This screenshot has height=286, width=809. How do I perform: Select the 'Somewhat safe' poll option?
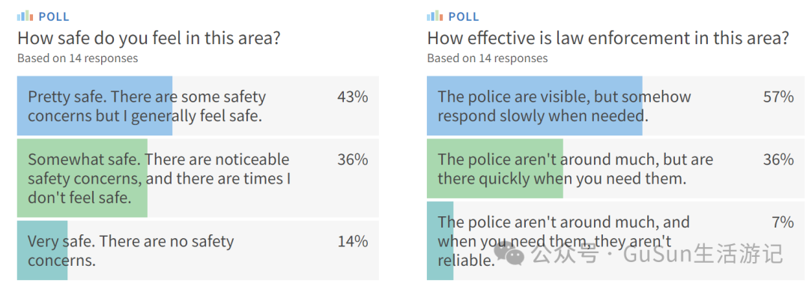[198, 177]
